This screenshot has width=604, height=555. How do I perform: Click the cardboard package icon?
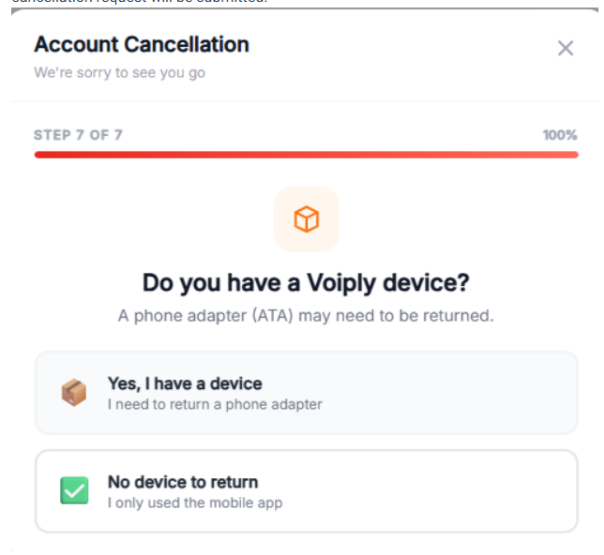click(73, 392)
